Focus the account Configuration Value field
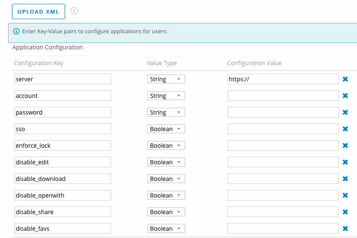Image resolution: width=357 pixels, height=238 pixels. pos(283,96)
